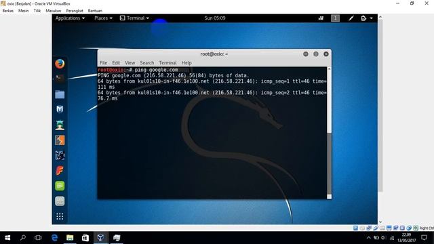Open the Terminal app menu in top bar
The image size is (434, 244).
click(x=134, y=18)
